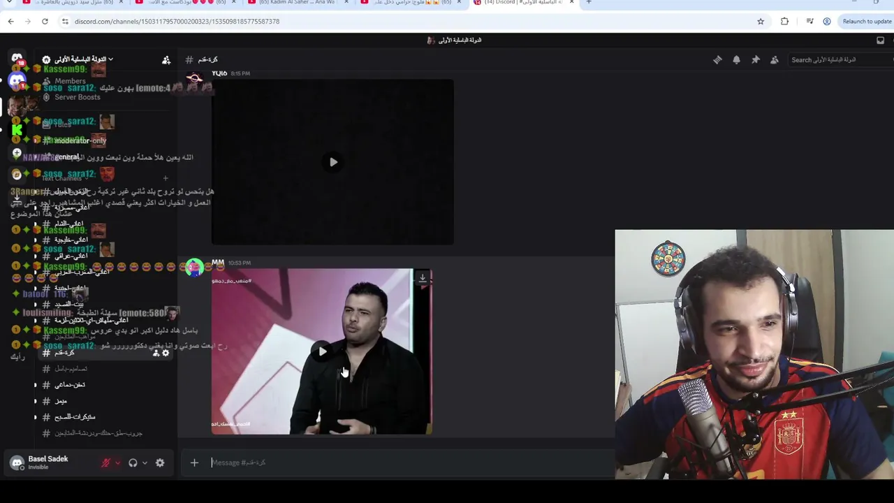894x503 pixels.
Task: Toggle the channel notification bell
Action: (736, 60)
